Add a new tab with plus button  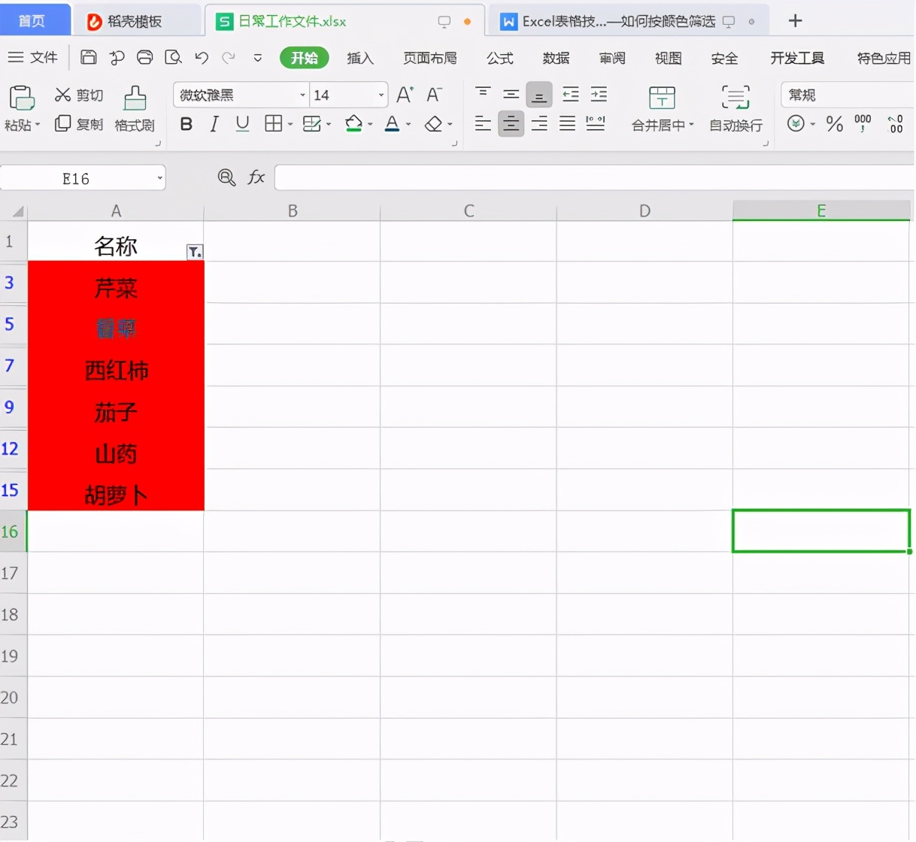click(x=795, y=20)
